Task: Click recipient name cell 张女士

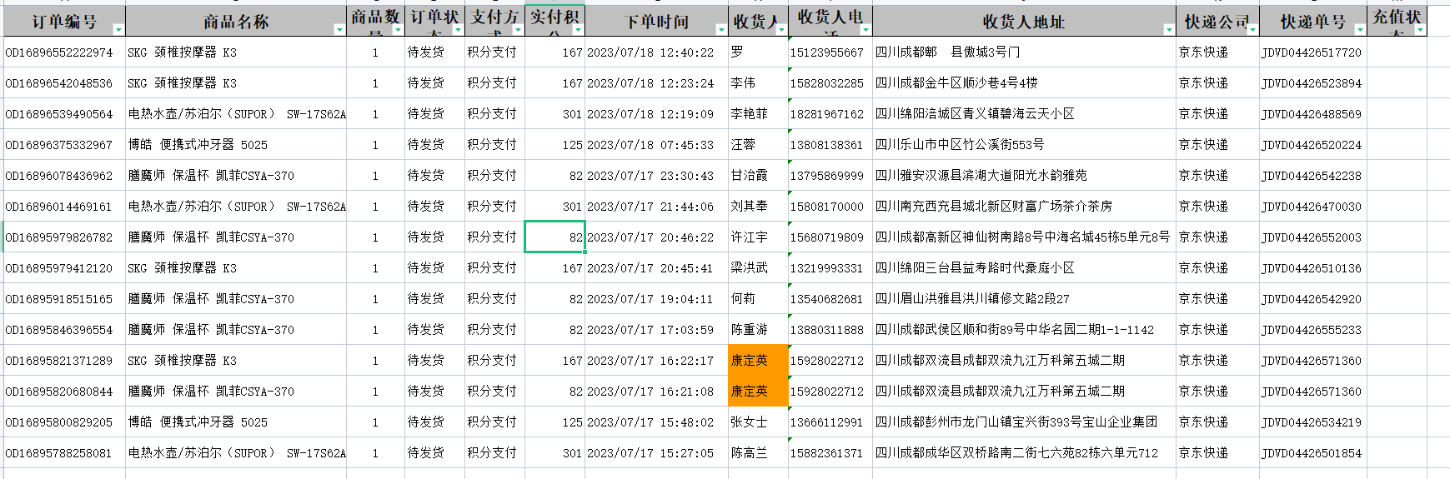Action: pyautogui.click(x=758, y=422)
